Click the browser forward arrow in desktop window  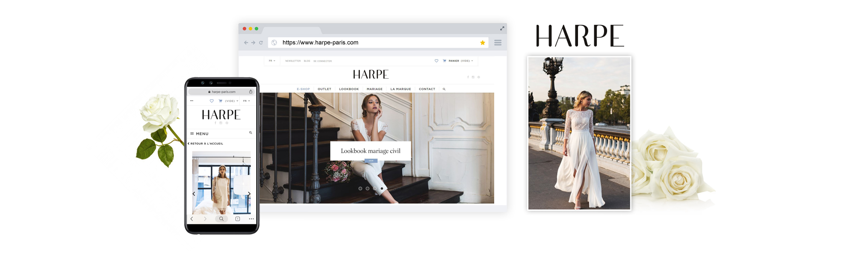[253, 43]
